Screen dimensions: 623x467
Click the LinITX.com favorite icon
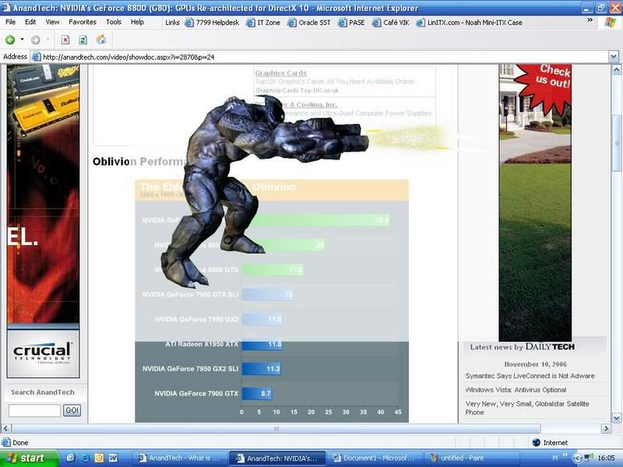421,23
